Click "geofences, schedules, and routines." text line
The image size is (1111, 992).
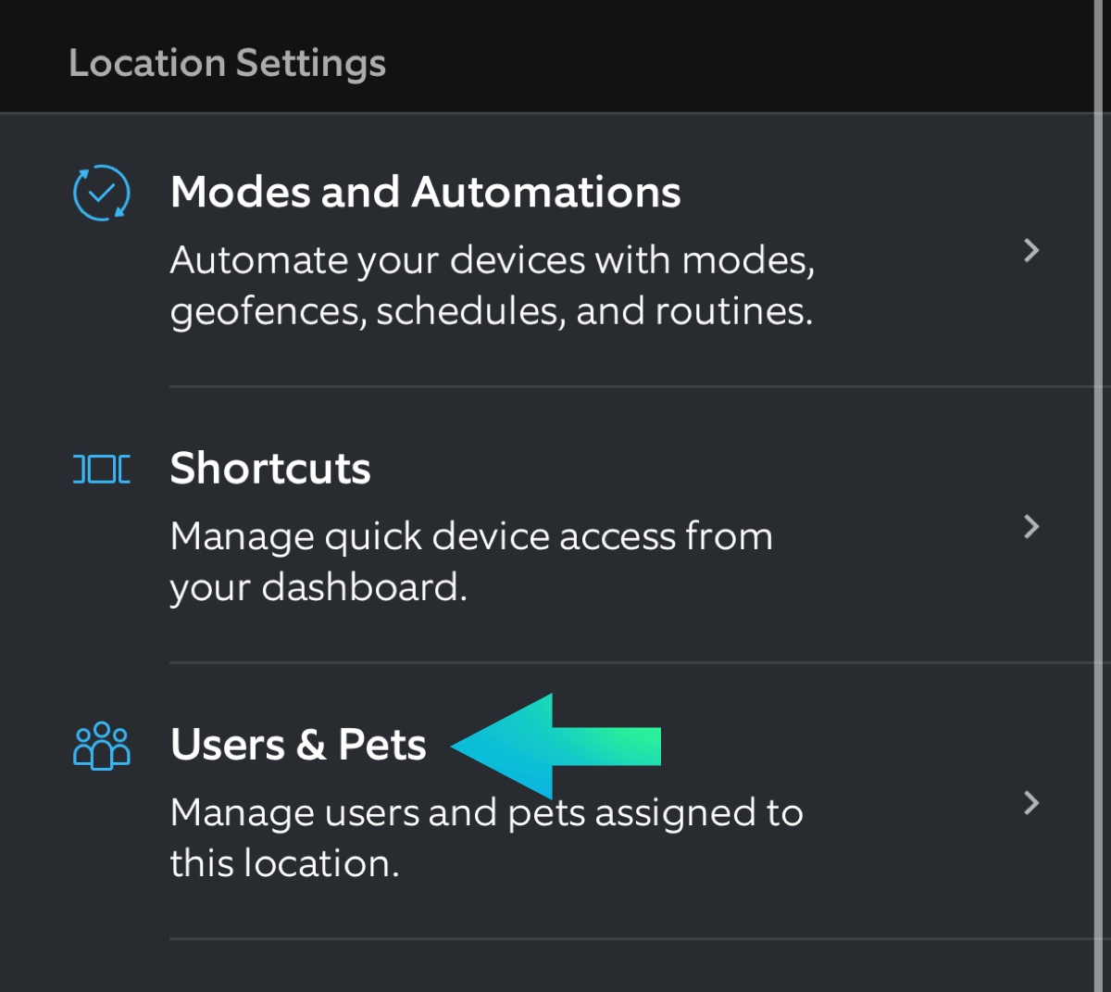491,311
